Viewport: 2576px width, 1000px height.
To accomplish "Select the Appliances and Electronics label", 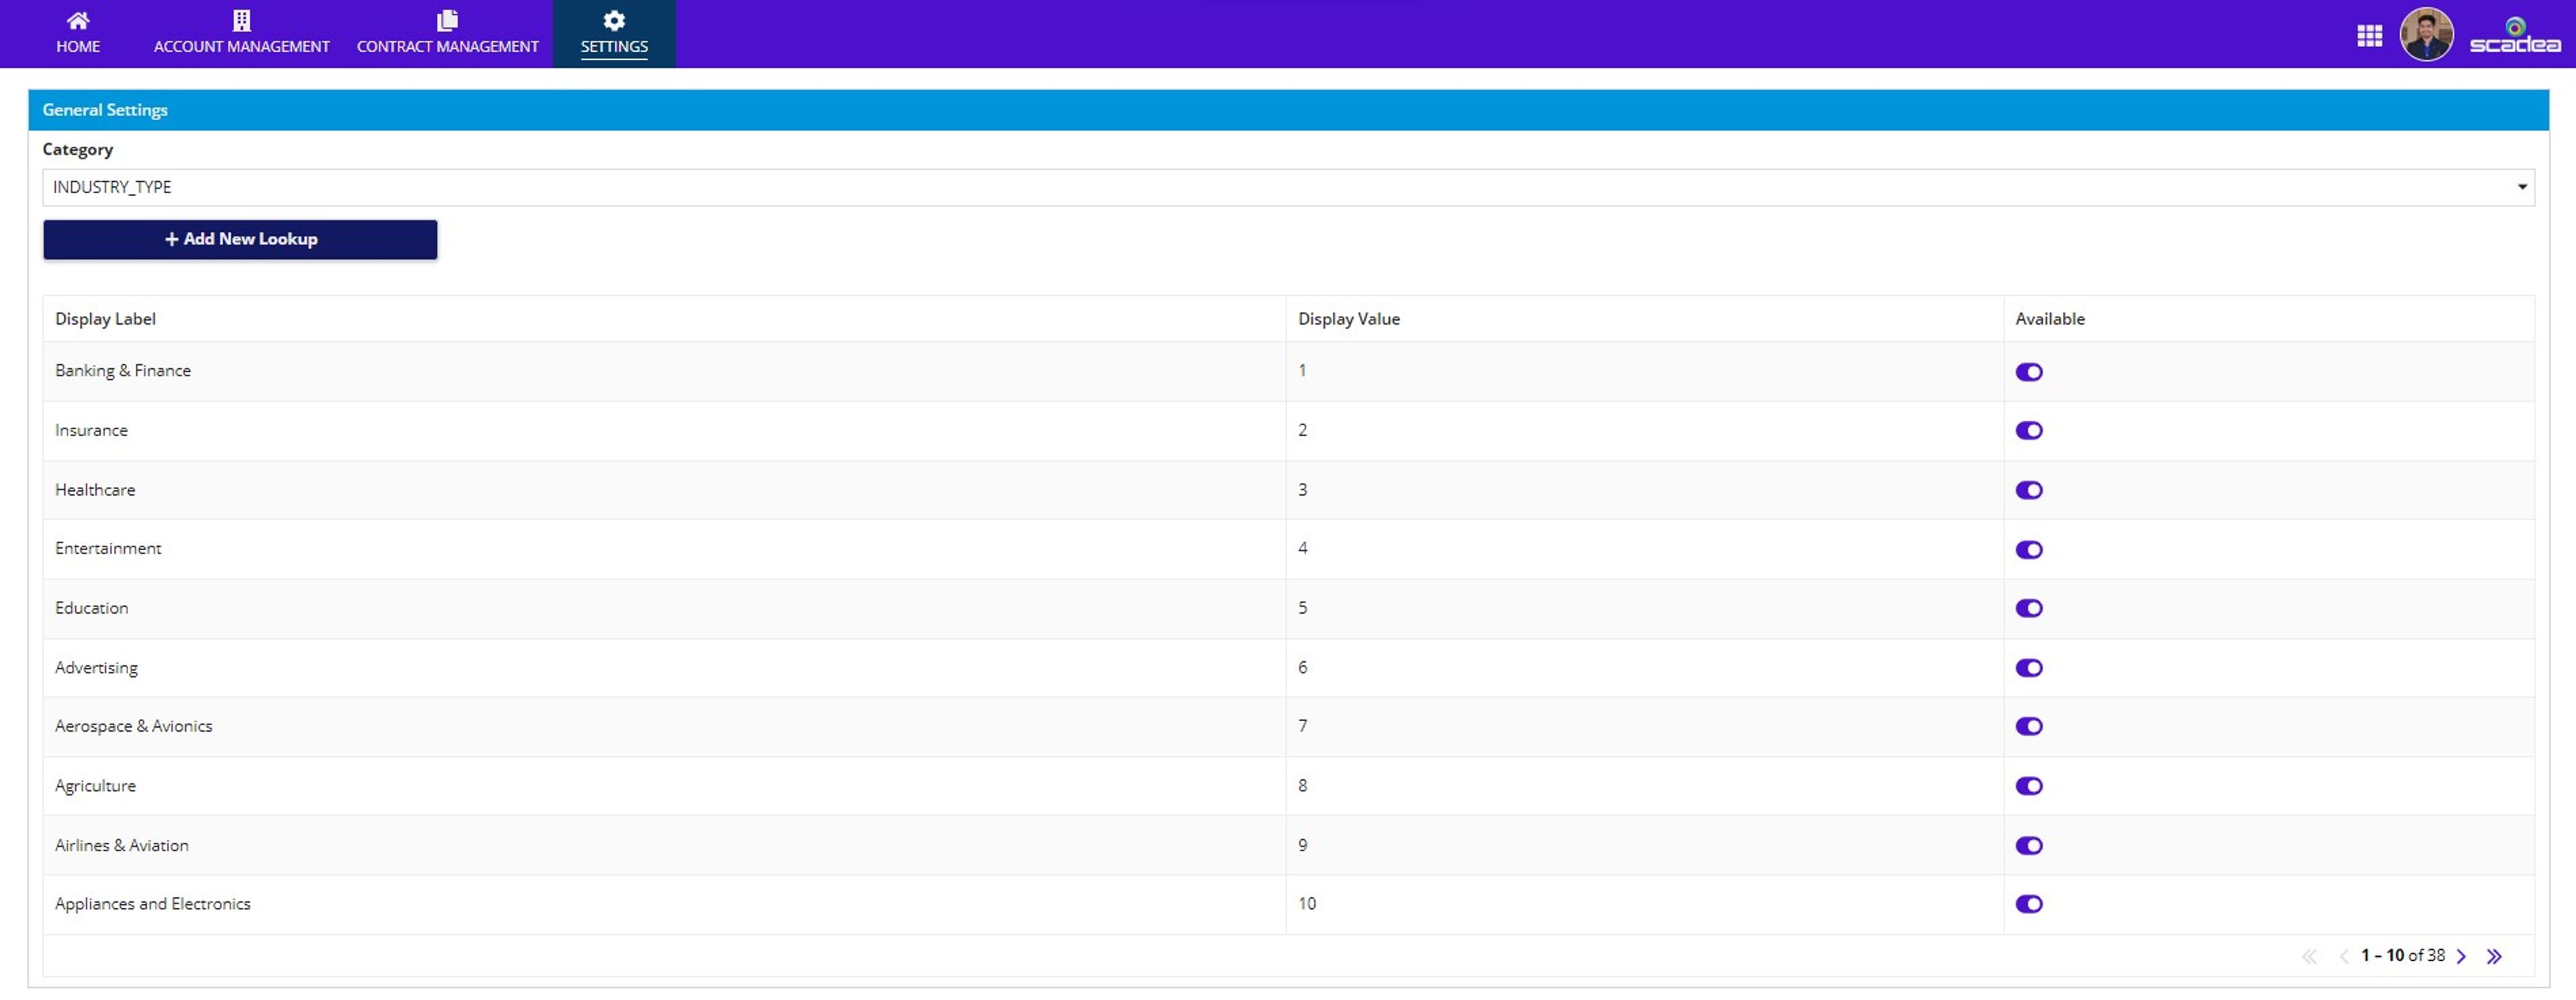I will click(152, 904).
